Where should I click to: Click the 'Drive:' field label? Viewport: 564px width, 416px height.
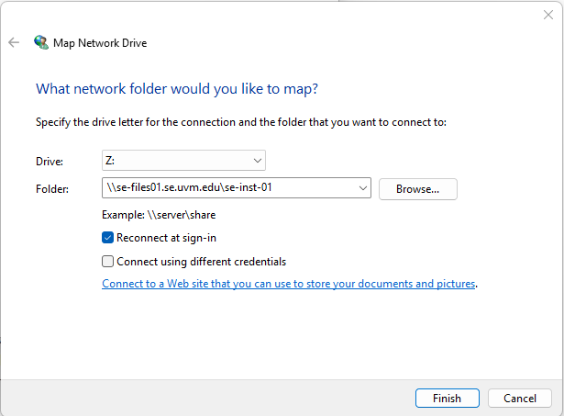click(50, 162)
